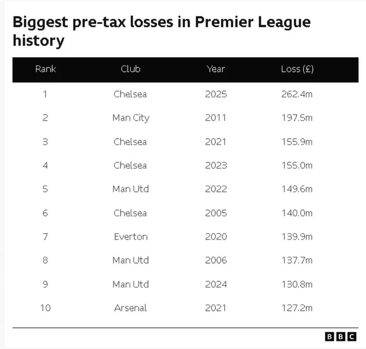Click Arsenal in rank 10 row
Viewport: 366px width, 349px height.
click(x=130, y=308)
